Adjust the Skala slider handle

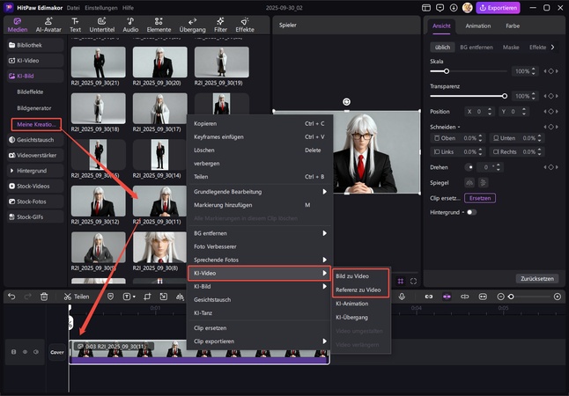447,71
